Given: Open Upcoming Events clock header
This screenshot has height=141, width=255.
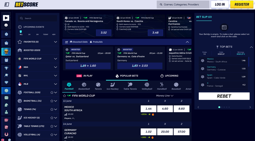Looking at the screenshot, I should point(31,27).
